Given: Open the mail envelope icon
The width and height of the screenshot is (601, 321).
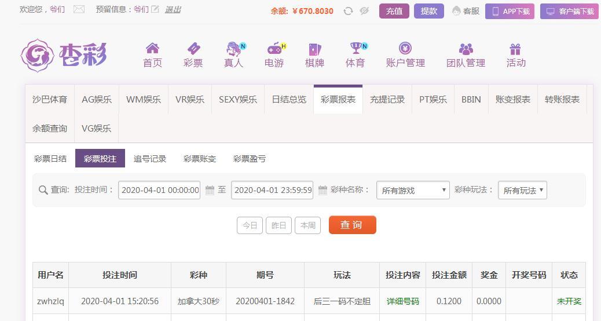Looking at the screenshot, I should point(79,9).
